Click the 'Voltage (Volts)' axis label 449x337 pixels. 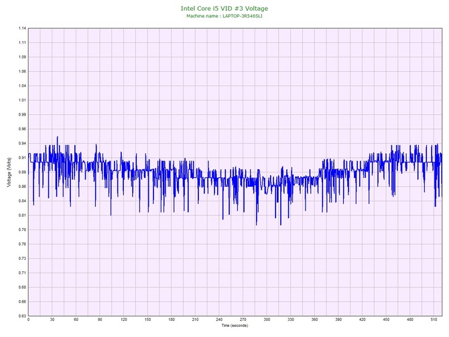pos(9,172)
